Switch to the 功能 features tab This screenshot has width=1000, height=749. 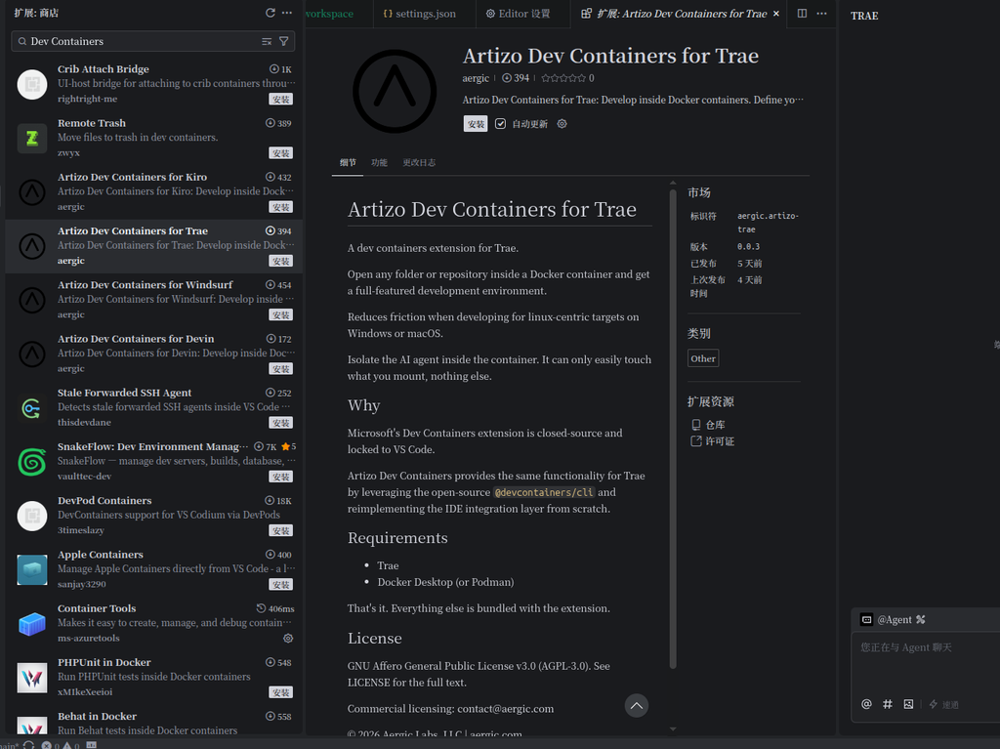pyautogui.click(x=380, y=163)
